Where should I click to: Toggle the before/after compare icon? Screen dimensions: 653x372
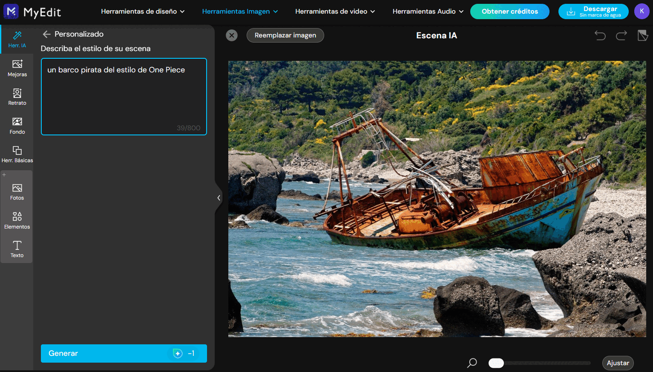pos(642,35)
